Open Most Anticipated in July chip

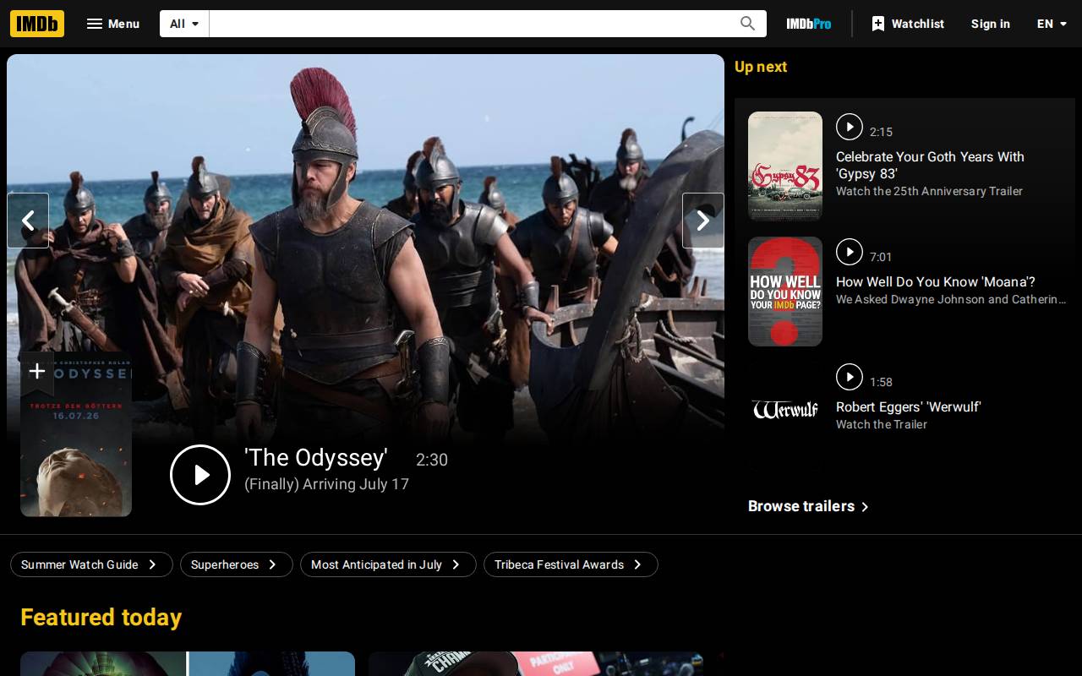click(x=388, y=564)
